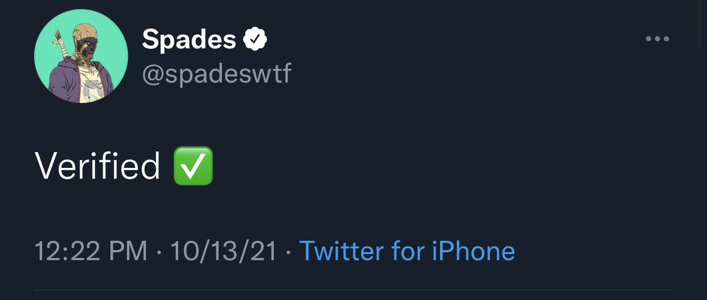The height and width of the screenshot is (300, 707).
Task: Click the mint green avatar background
Action: [112, 47]
